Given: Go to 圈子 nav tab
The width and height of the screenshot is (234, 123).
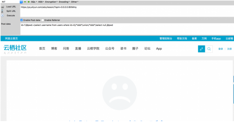Looking at the screenshot, I should (x=135, y=48).
